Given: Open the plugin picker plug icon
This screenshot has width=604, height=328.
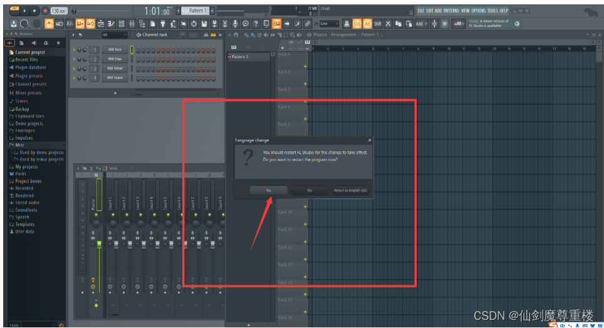Looking at the screenshot, I should (x=163, y=23).
